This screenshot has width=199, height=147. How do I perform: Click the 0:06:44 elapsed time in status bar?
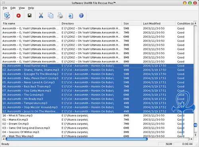tap(187, 144)
